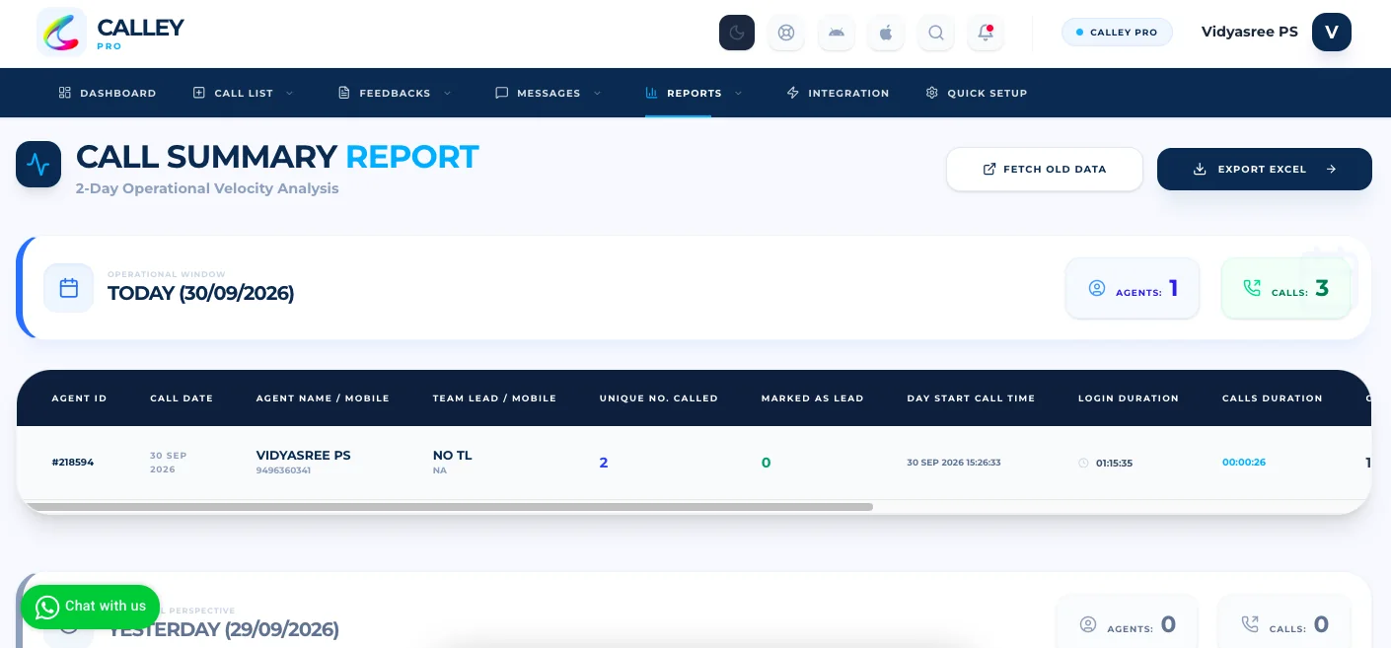
Task: Expand the Reports chevron
Action: (x=739, y=93)
